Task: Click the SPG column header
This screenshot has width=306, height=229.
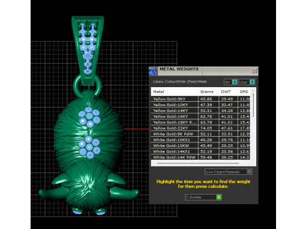Action: [x=244, y=92]
